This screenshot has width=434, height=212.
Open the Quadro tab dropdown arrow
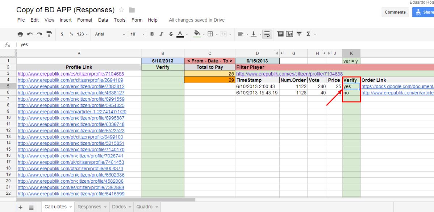[x=157, y=207]
